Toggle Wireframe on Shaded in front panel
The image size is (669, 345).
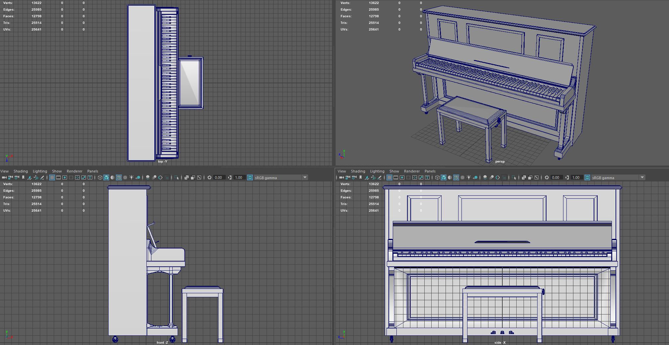119,177
